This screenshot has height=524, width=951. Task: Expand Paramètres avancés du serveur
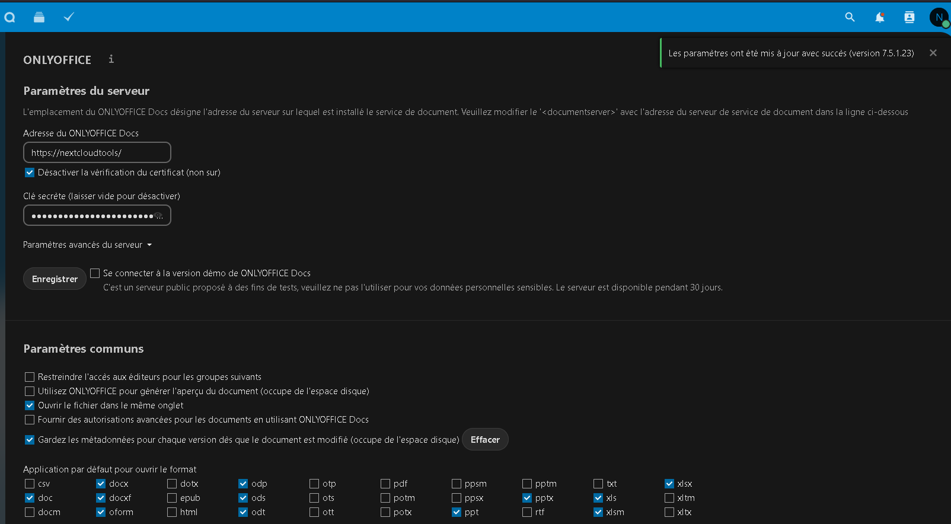88,245
